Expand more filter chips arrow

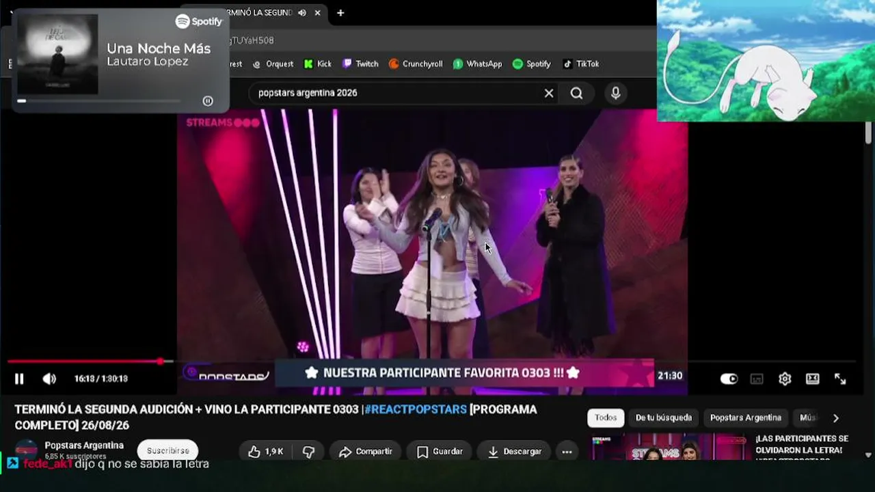(835, 418)
